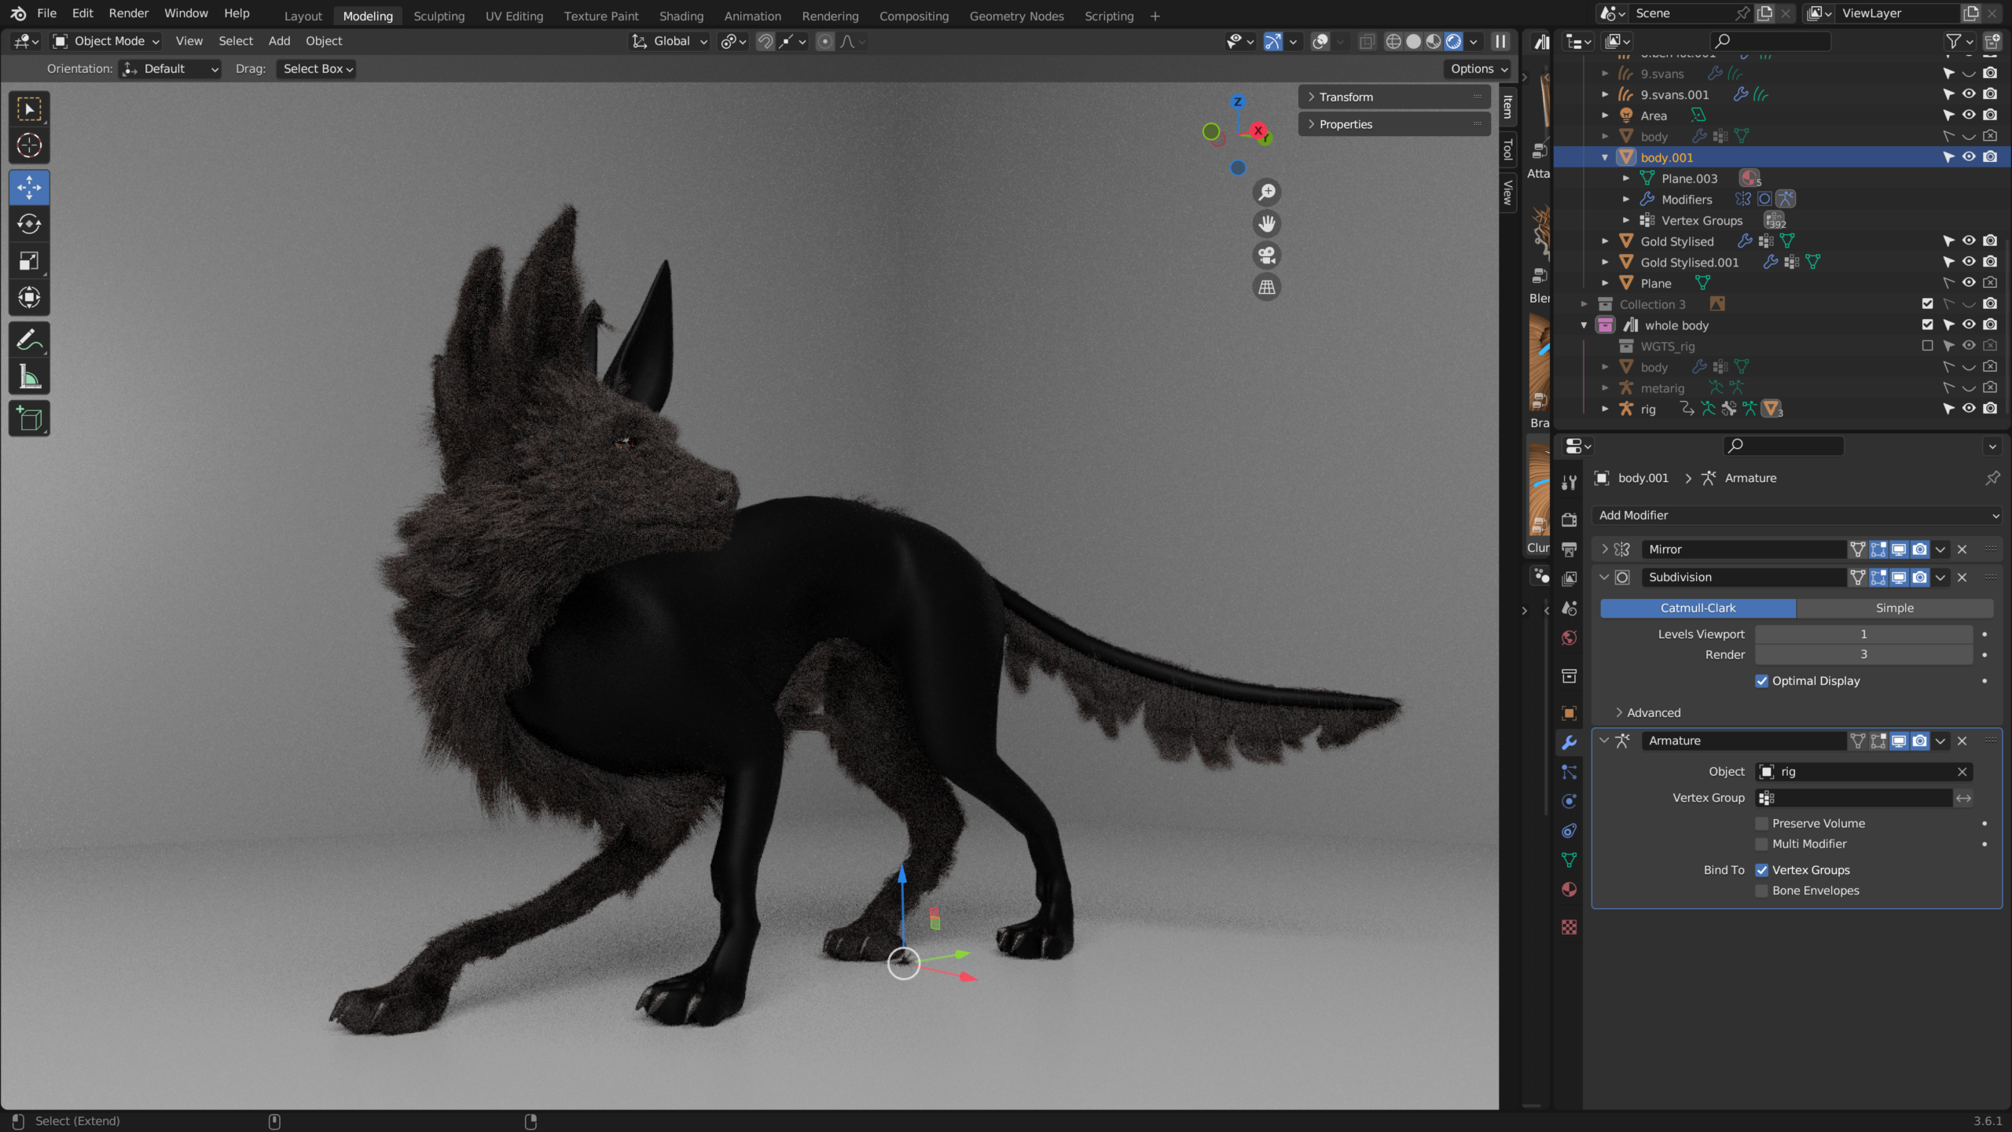Toggle camera view in viewport

[x=1267, y=255]
